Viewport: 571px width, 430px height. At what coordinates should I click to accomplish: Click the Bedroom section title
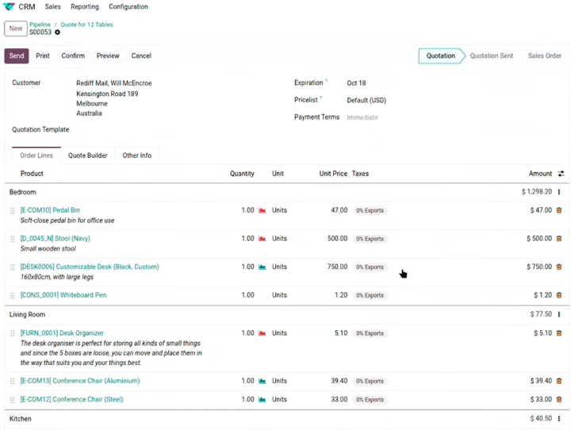(22, 192)
